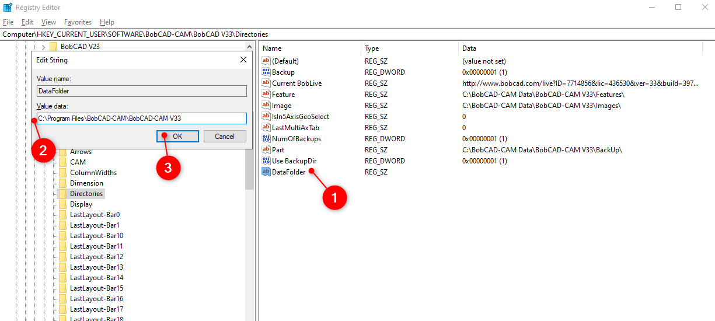Click the Features path data cell
715x321 pixels.
543,94
